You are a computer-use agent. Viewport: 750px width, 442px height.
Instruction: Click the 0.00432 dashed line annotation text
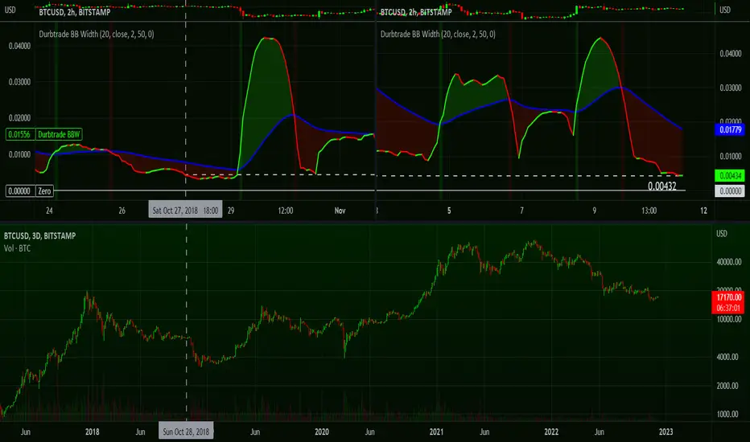click(662, 186)
